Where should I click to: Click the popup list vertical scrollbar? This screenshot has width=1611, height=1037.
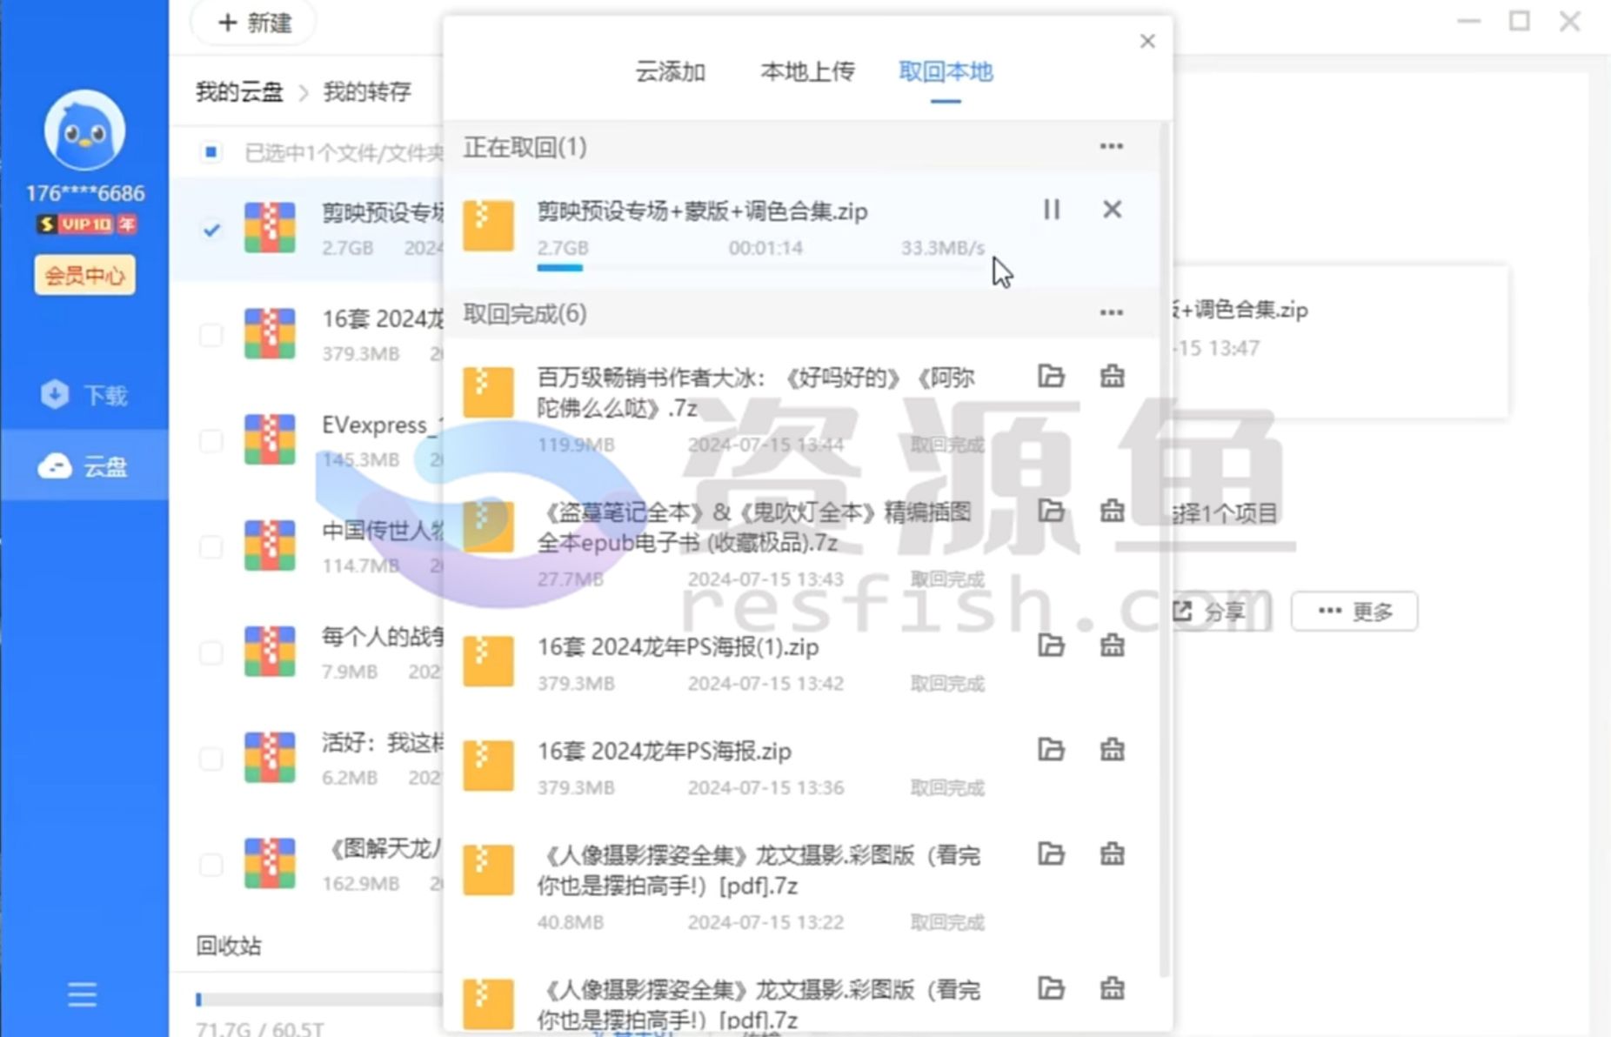click(1164, 548)
